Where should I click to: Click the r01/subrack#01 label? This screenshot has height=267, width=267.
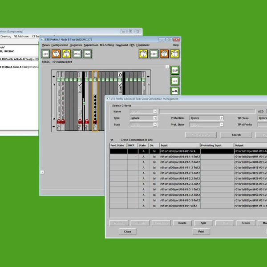click(x=62, y=62)
